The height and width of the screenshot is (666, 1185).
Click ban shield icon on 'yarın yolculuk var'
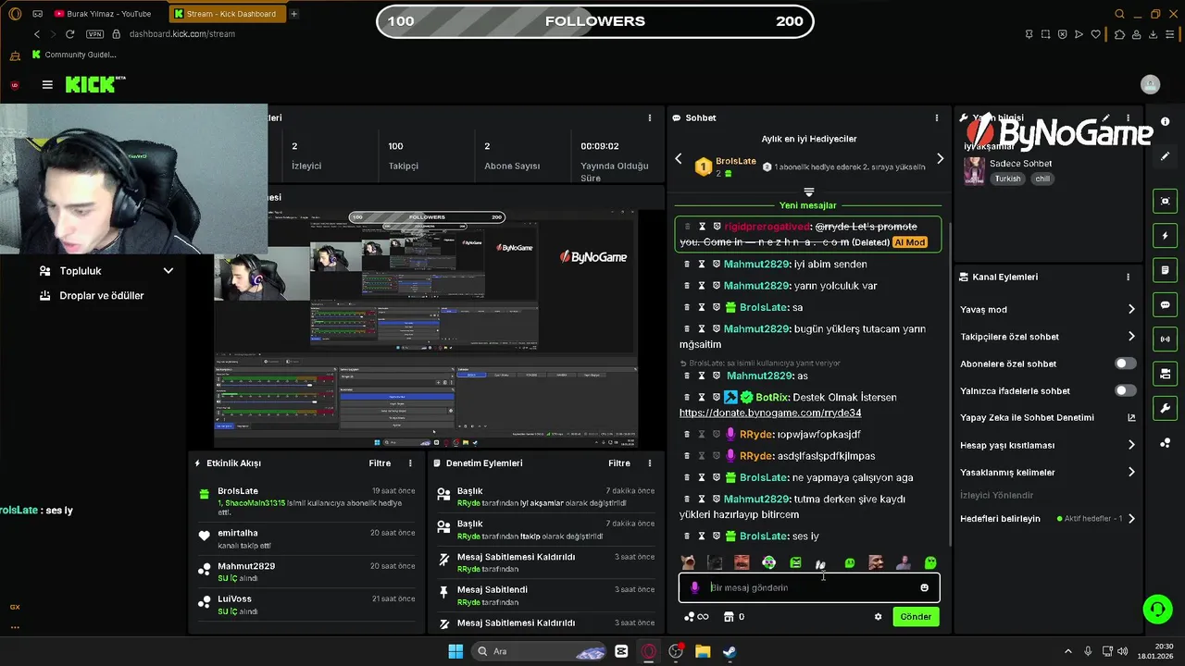pyautogui.click(x=716, y=286)
